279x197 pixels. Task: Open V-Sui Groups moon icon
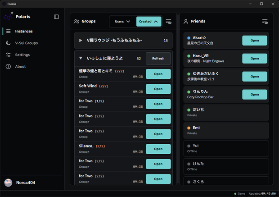pyautogui.click(x=8, y=43)
